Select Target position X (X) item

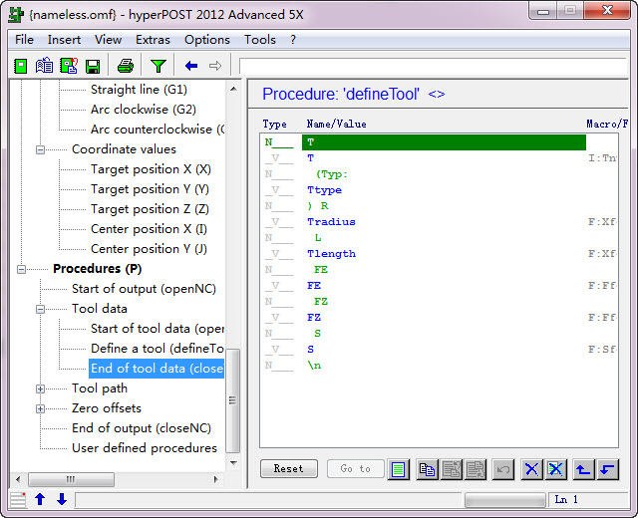click(x=151, y=169)
